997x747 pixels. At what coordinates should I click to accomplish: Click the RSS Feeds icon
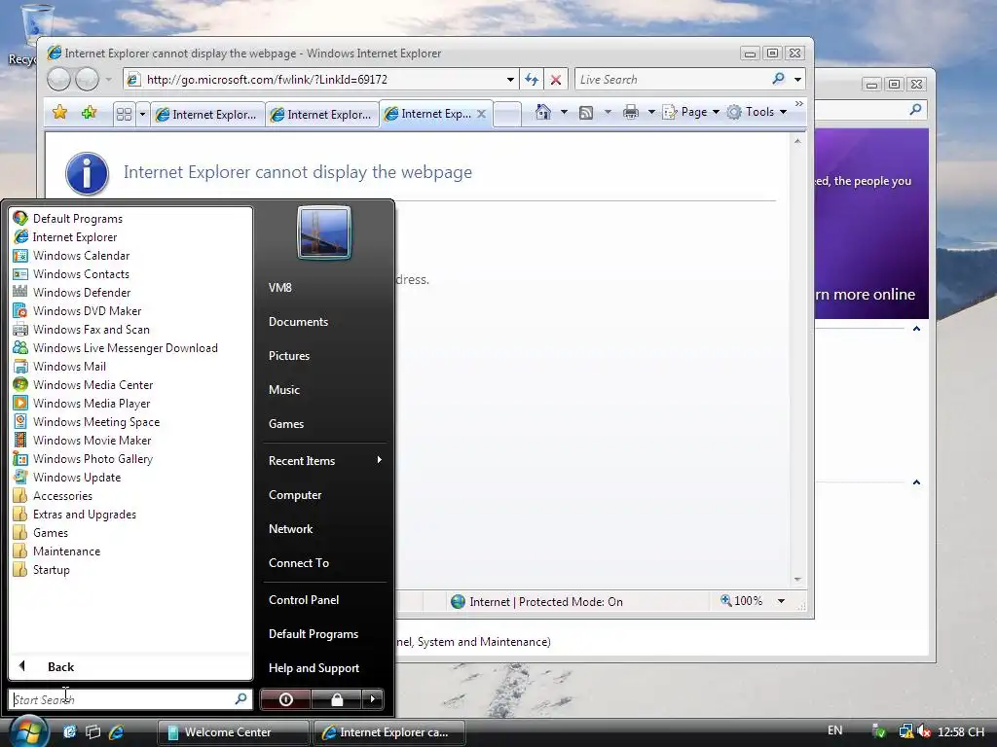[585, 113]
